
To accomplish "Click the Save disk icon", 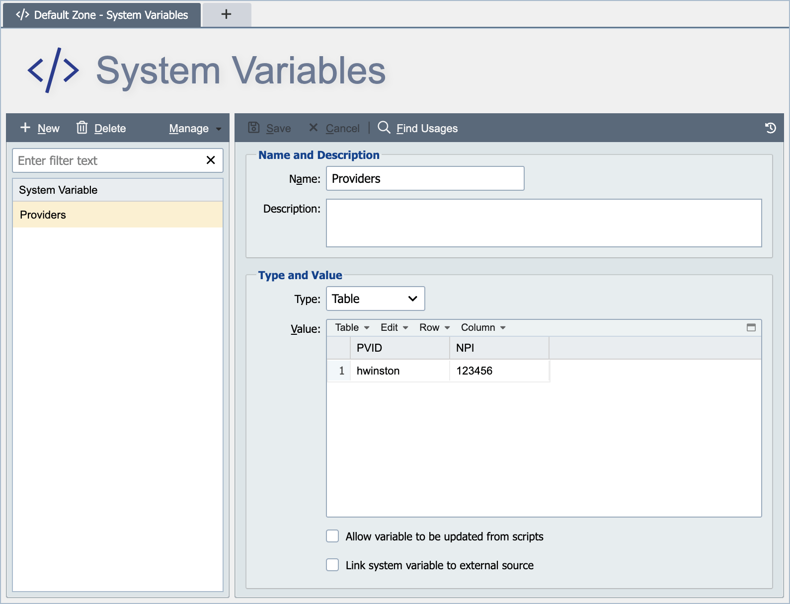I will (x=254, y=128).
